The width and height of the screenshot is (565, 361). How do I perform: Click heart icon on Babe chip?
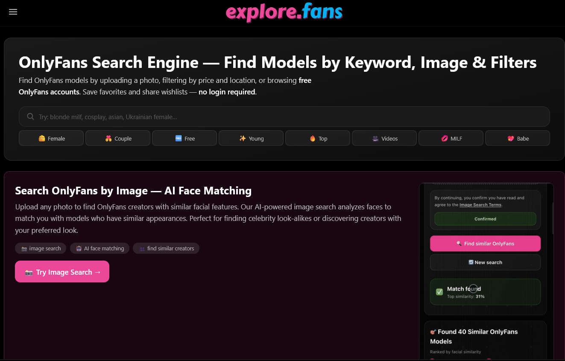click(511, 138)
